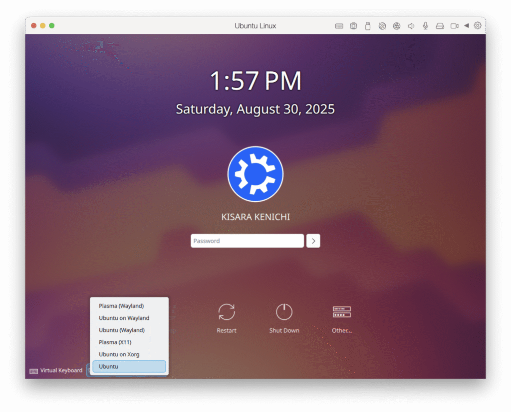Close the Ubuntu Linux VM window
The width and height of the screenshot is (511, 412).
(x=33, y=26)
